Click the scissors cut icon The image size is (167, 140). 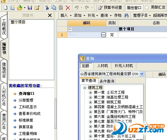pos(47,8)
